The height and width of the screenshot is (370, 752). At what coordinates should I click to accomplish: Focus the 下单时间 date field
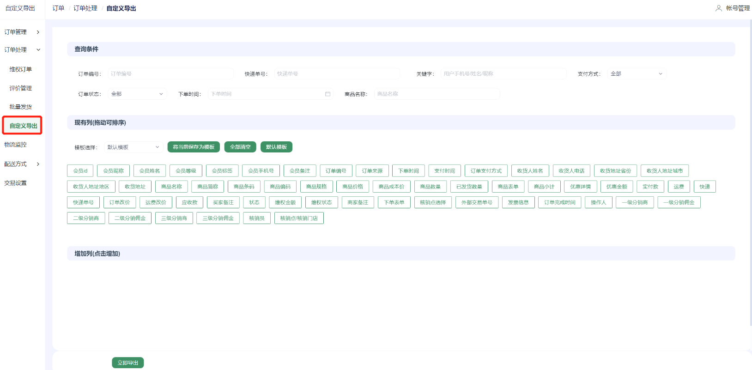point(271,94)
